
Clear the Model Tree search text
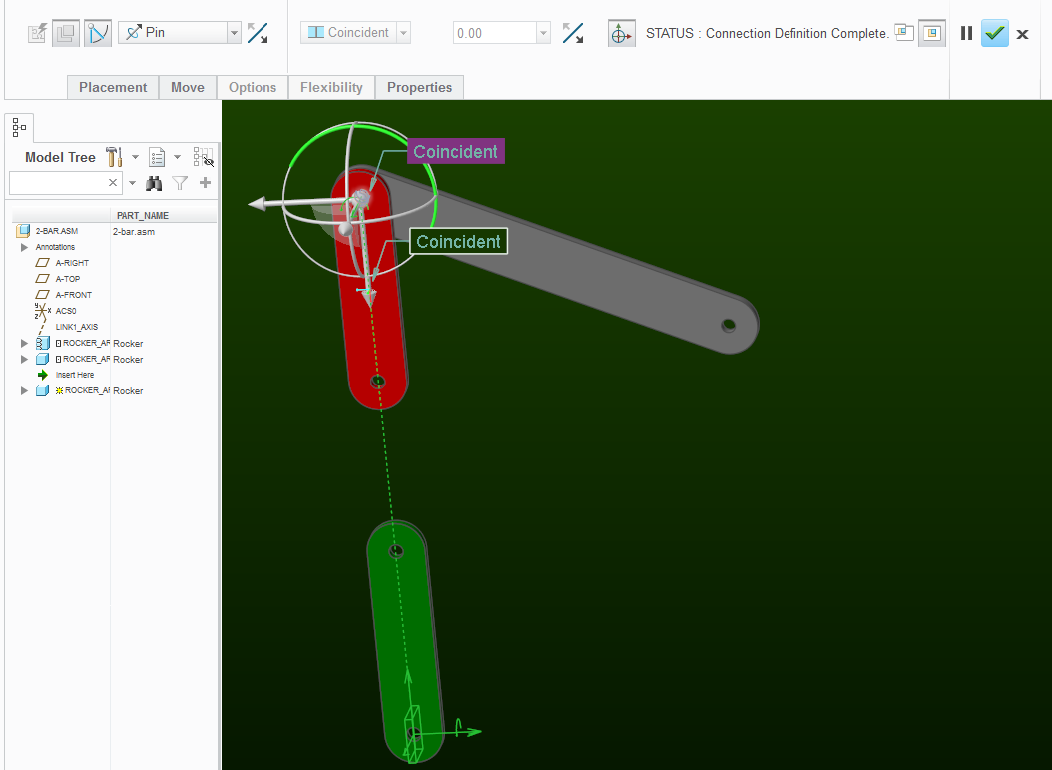coord(113,183)
